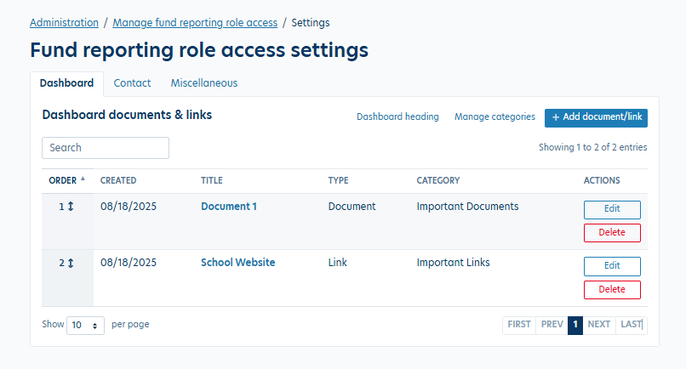
Task: Click reorder arrow icon for row 1
Action: click(71, 207)
